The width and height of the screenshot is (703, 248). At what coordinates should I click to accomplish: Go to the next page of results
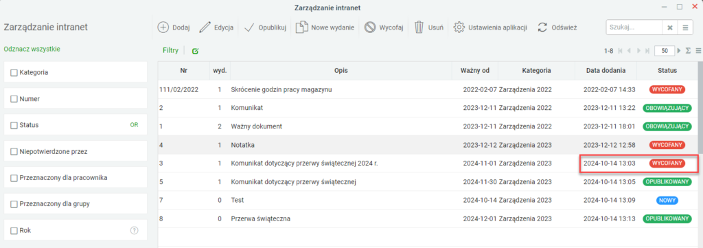click(638, 51)
